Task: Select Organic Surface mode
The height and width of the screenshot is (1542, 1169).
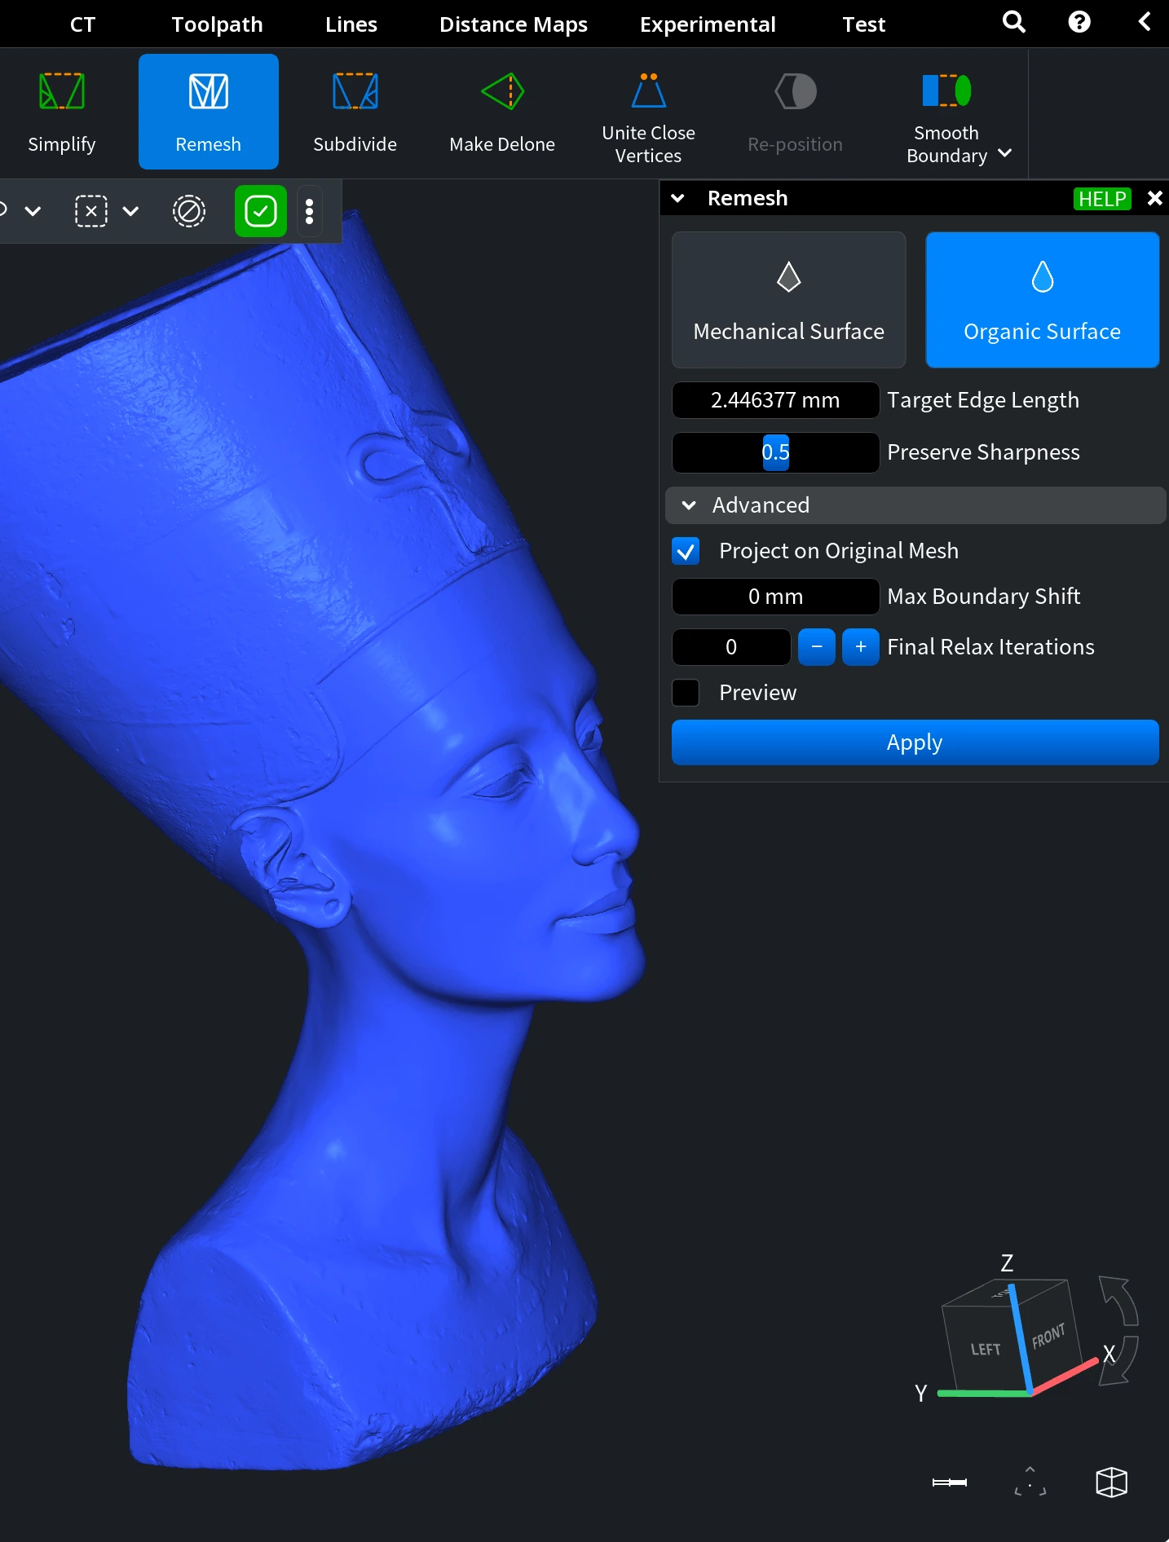Action: tap(1043, 300)
